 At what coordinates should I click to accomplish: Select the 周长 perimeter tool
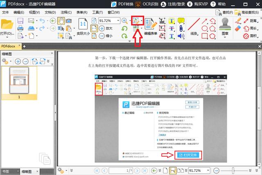pos(251,29)
